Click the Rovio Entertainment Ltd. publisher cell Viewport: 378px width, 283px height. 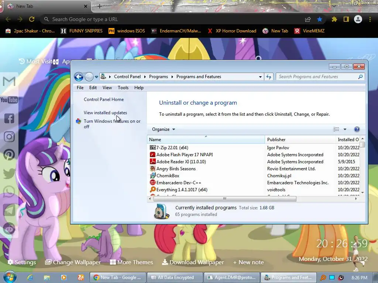291,169
